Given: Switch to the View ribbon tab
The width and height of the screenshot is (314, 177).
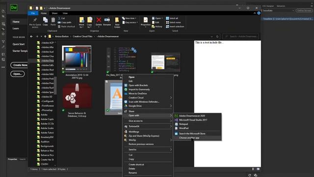Looking at the screenshot, I should coord(65,13).
